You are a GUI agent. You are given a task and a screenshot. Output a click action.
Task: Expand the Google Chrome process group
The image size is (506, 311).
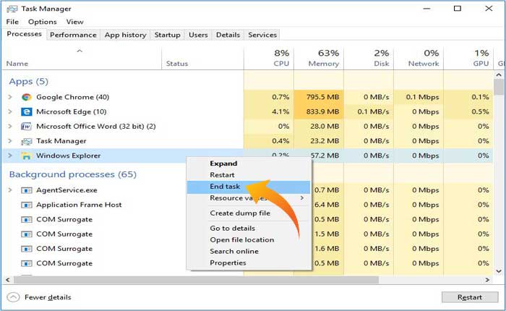10,97
